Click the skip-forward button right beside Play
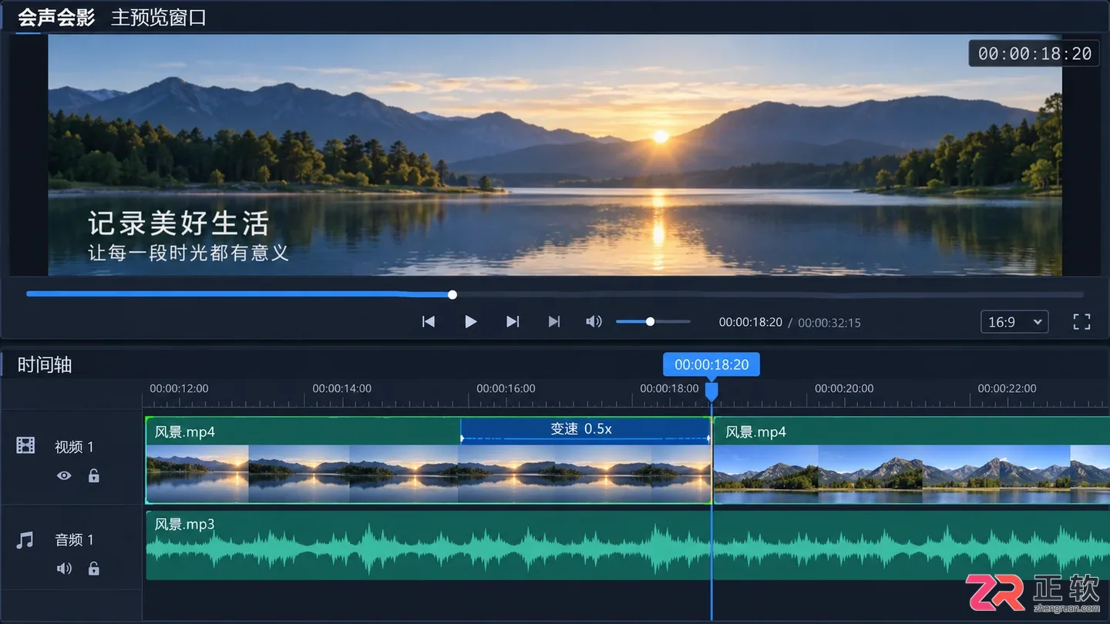Screen dimensions: 1110x624 (513, 322)
